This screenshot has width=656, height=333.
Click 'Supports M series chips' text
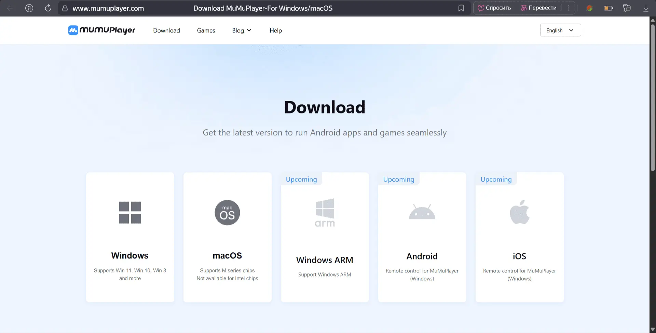point(227,270)
